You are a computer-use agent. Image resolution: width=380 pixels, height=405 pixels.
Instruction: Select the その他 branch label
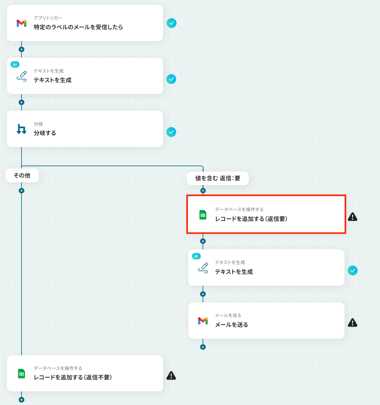click(x=22, y=175)
